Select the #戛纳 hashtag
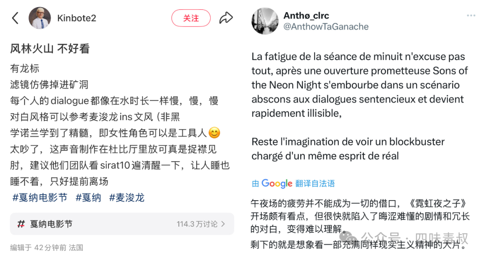Viewport: 484px width, 258px height. tap(88, 198)
